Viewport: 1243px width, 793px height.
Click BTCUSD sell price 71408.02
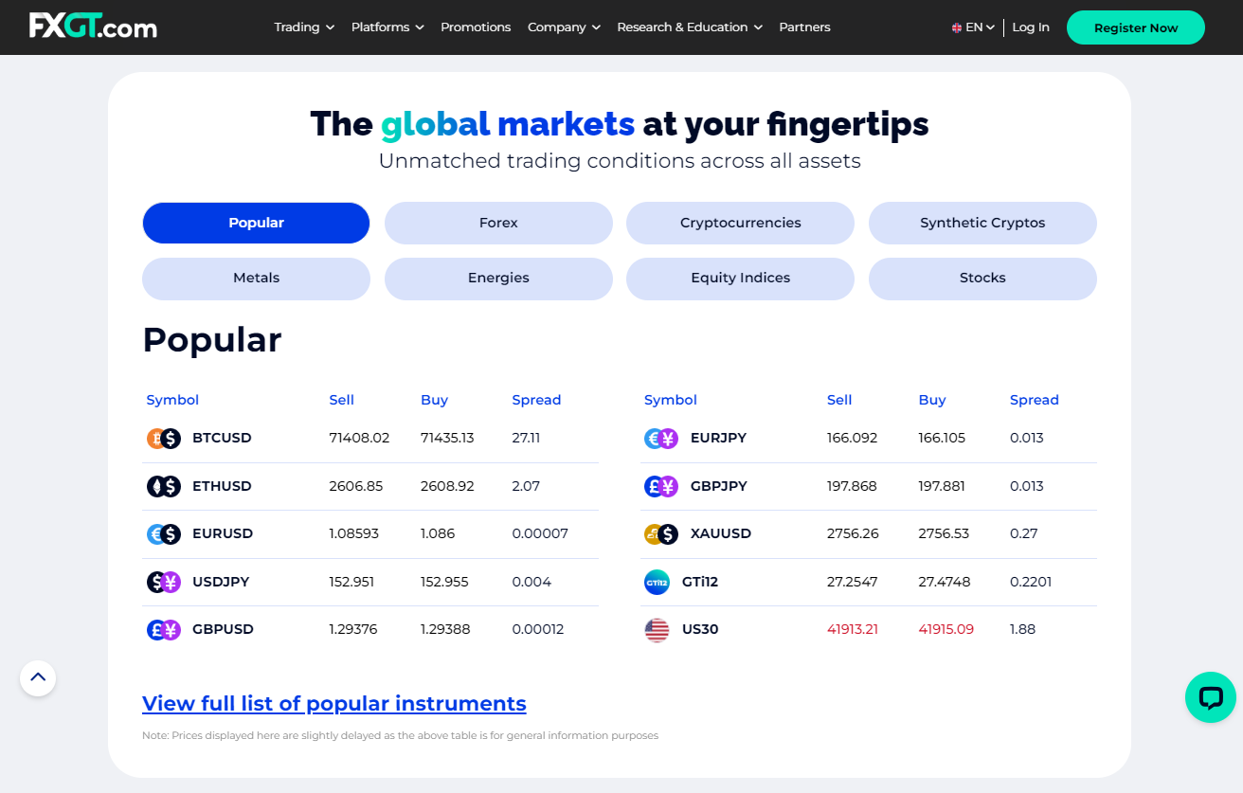359,438
